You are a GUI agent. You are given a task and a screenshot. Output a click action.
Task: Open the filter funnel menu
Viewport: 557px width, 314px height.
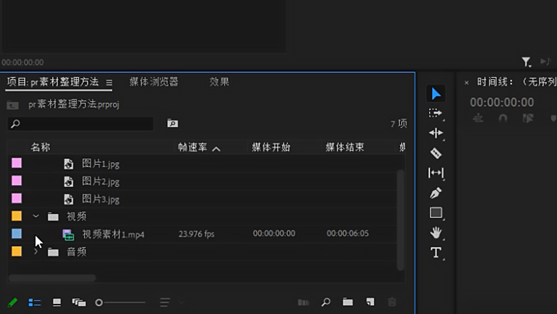click(x=526, y=62)
